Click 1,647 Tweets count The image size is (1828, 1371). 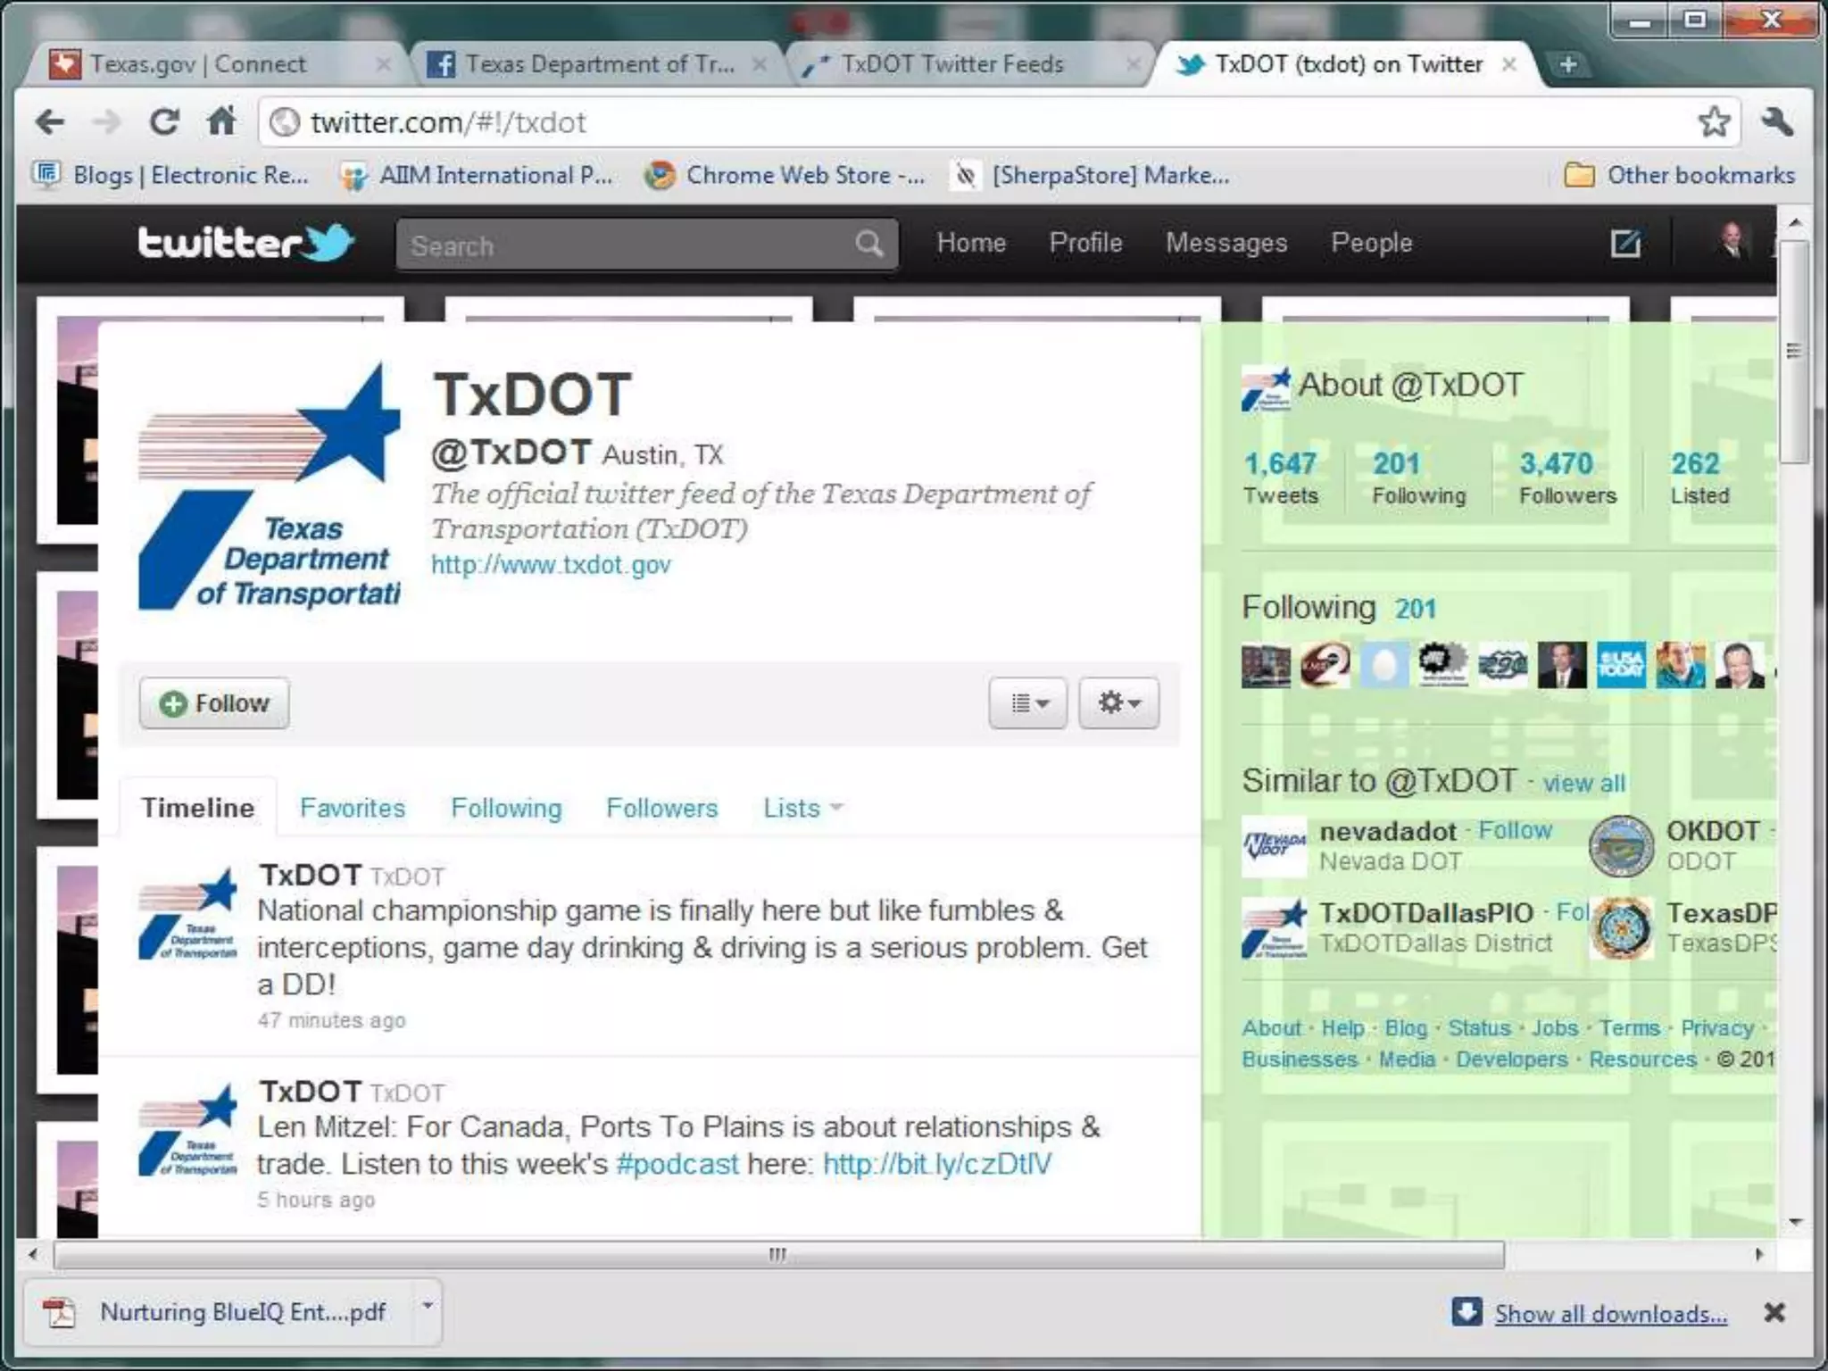1280,478
